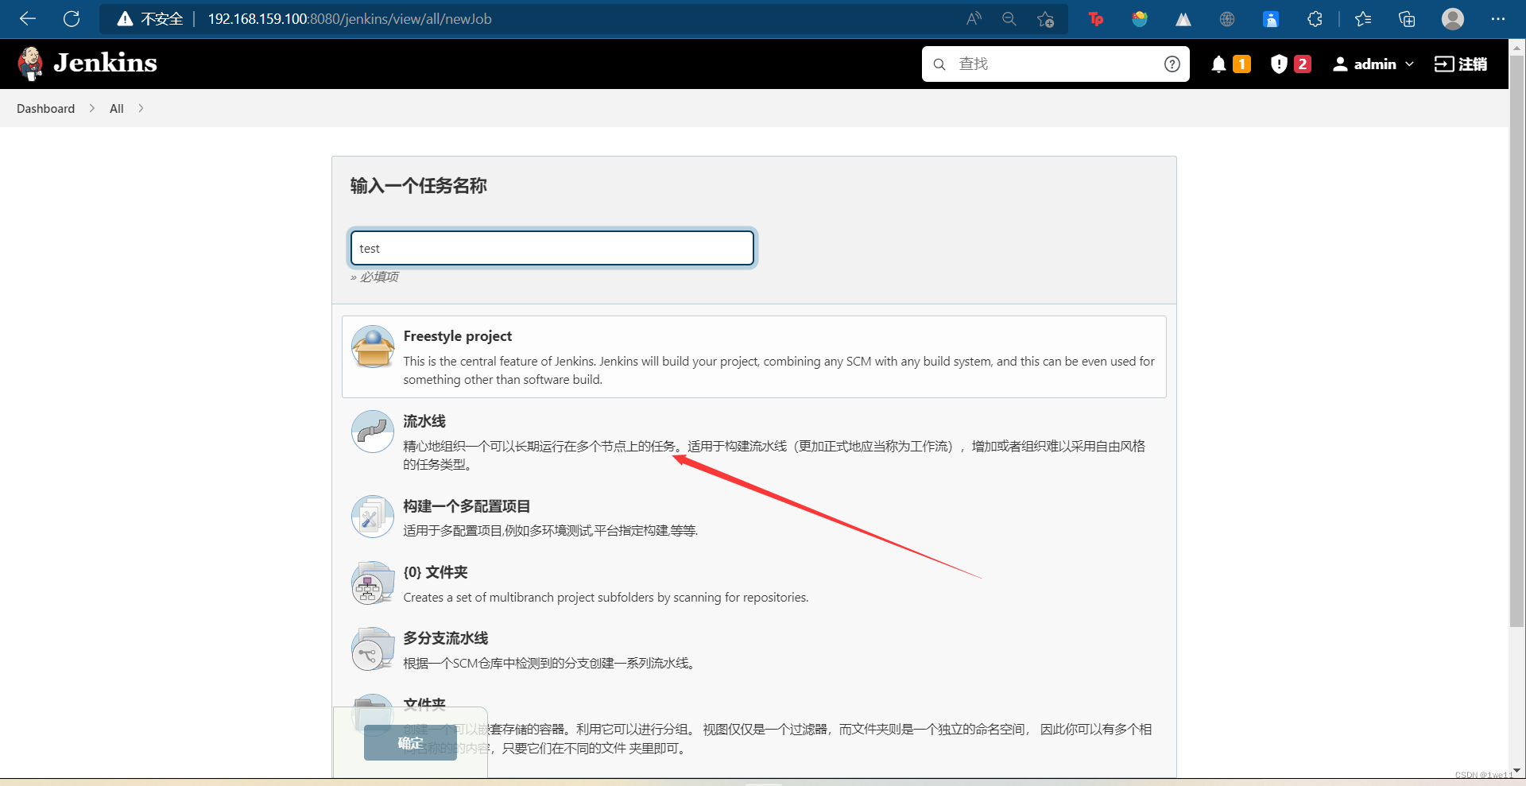Click the {0} 文件夹 organization icon
Screen dimensions: 1526x786
[x=373, y=583]
